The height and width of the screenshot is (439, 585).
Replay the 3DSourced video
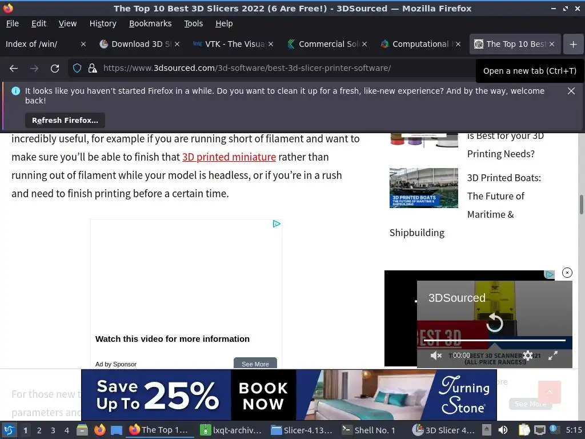495,322
